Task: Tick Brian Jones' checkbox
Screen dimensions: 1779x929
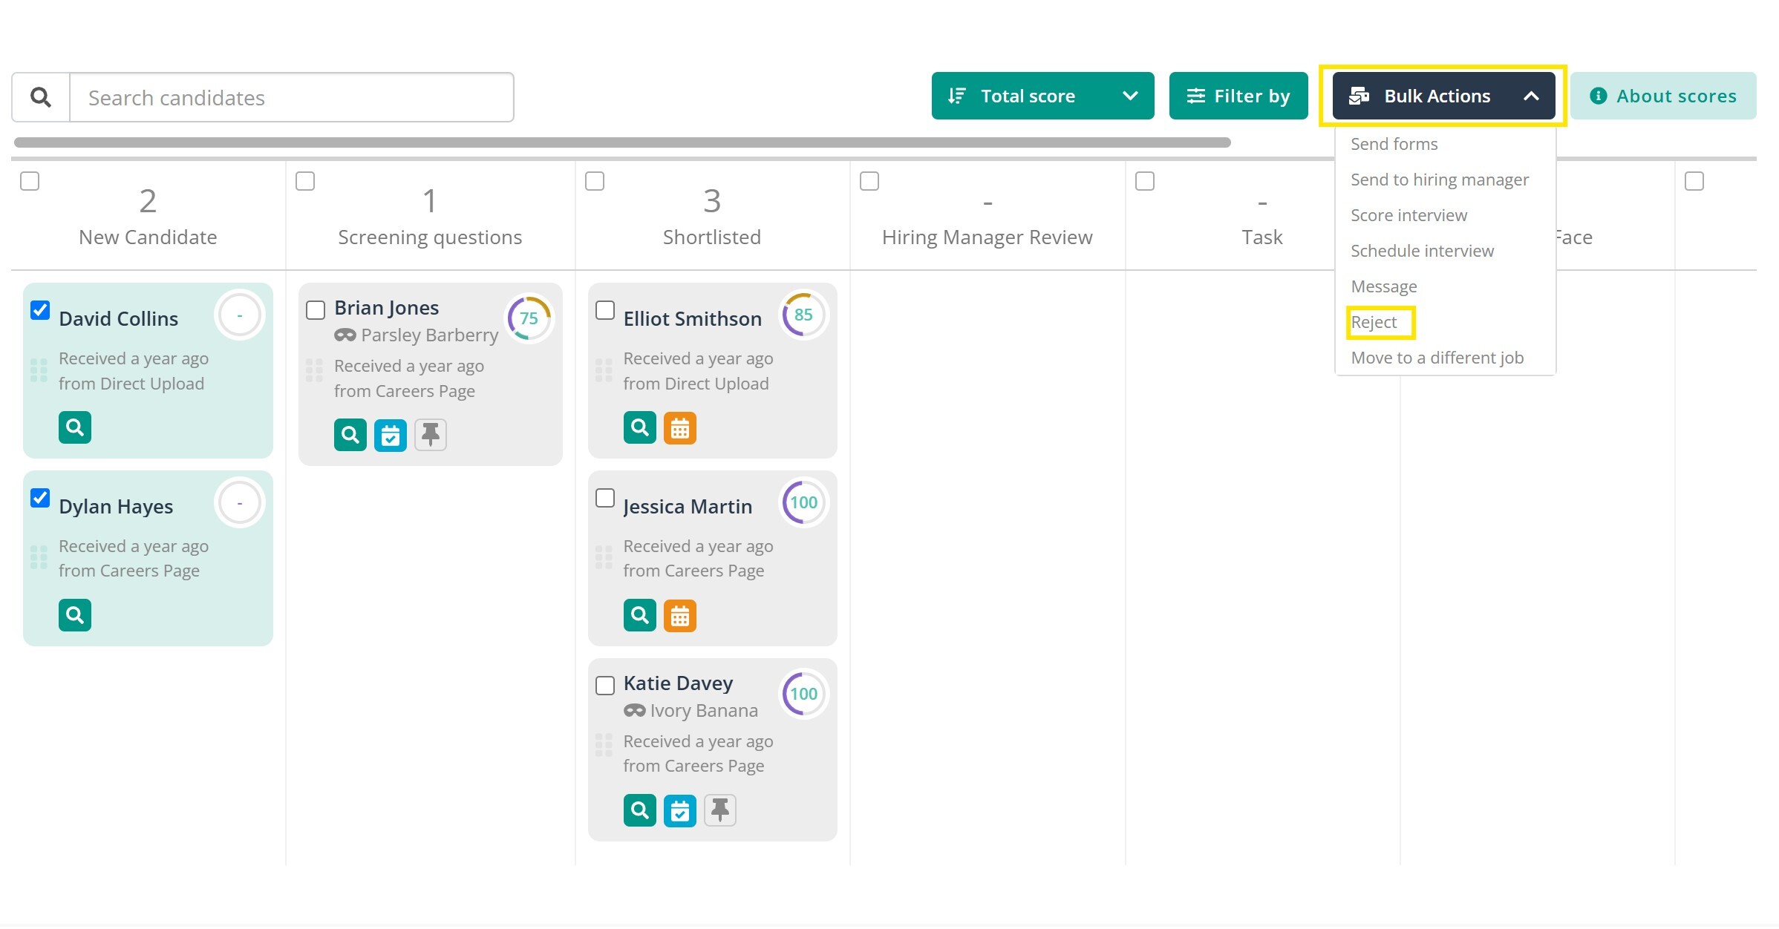Action: click(x=316, y=309)
